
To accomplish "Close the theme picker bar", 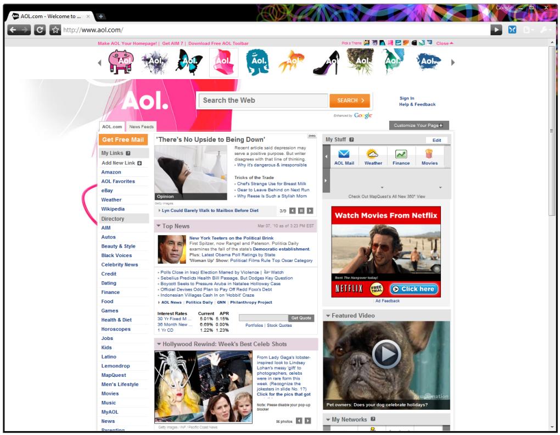I will pos(444,43).
